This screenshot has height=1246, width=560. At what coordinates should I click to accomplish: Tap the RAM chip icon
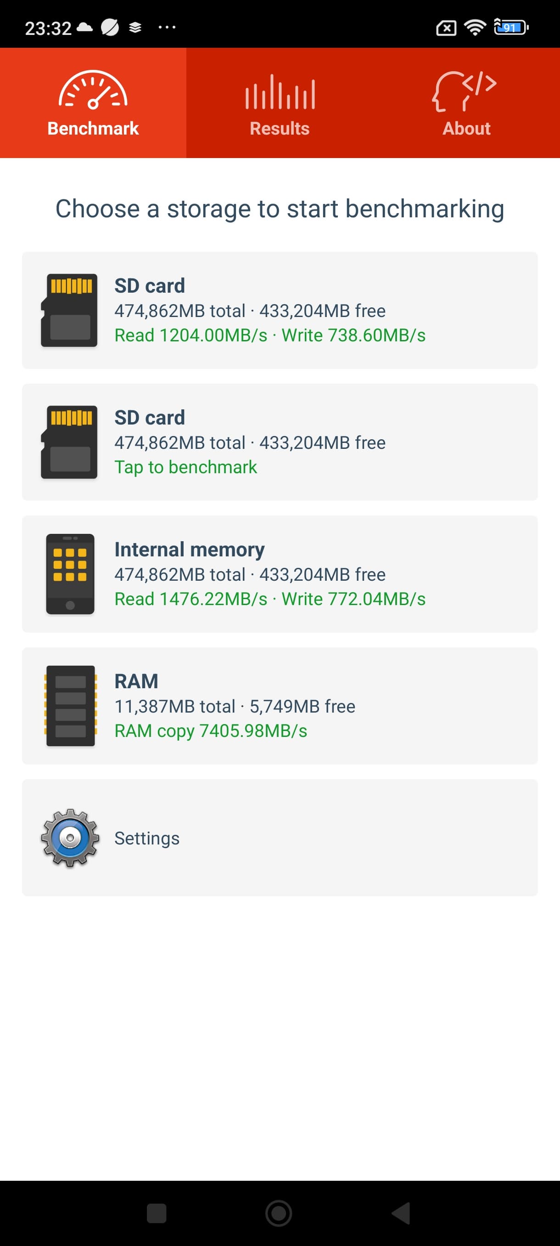70,706
